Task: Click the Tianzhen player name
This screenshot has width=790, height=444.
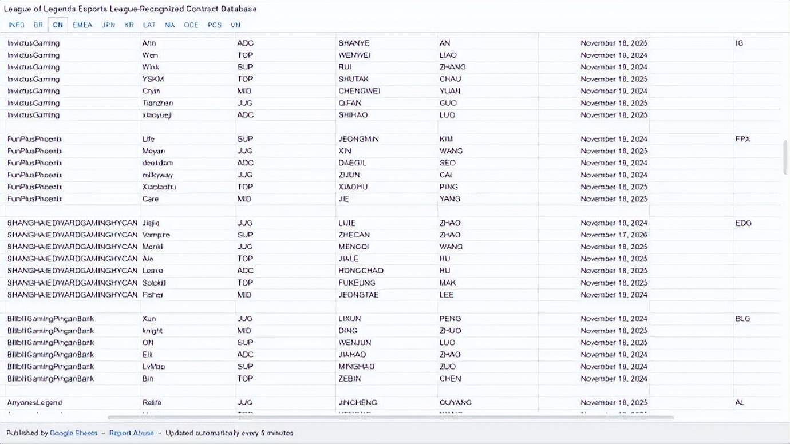Action: pos(188,103)
